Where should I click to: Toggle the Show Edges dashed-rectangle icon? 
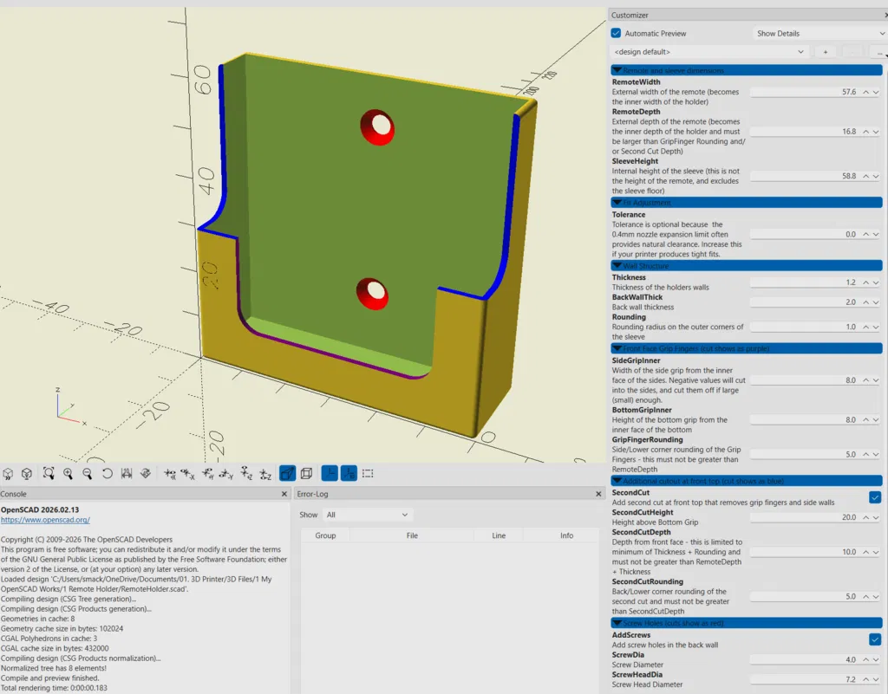368,473
